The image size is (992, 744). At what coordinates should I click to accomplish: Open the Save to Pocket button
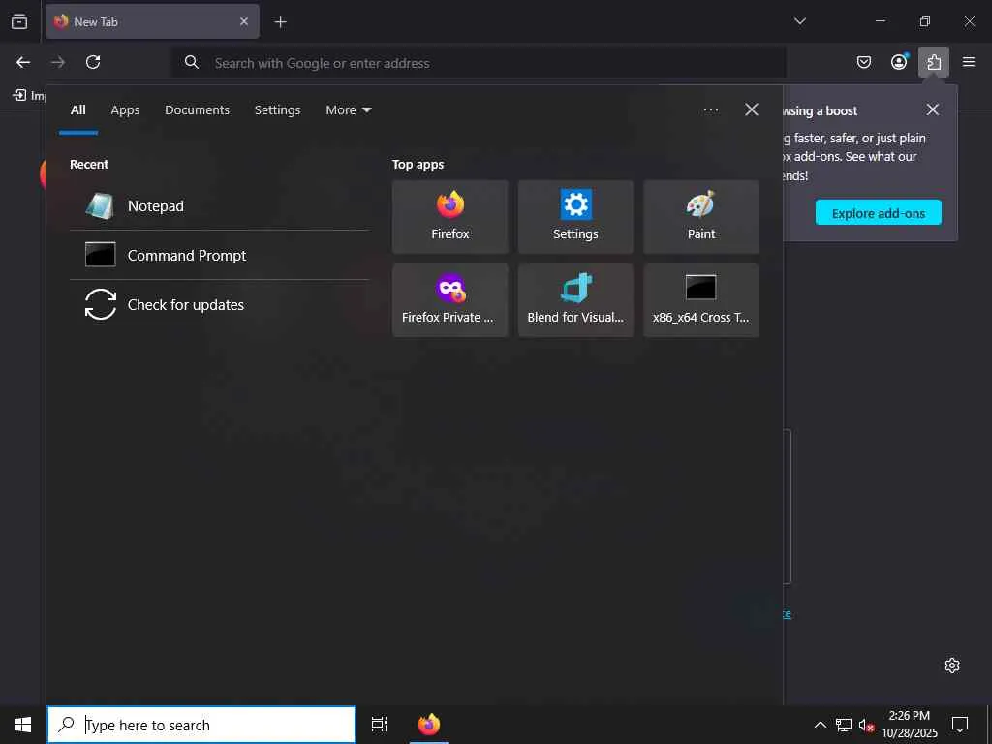[863, 62]
